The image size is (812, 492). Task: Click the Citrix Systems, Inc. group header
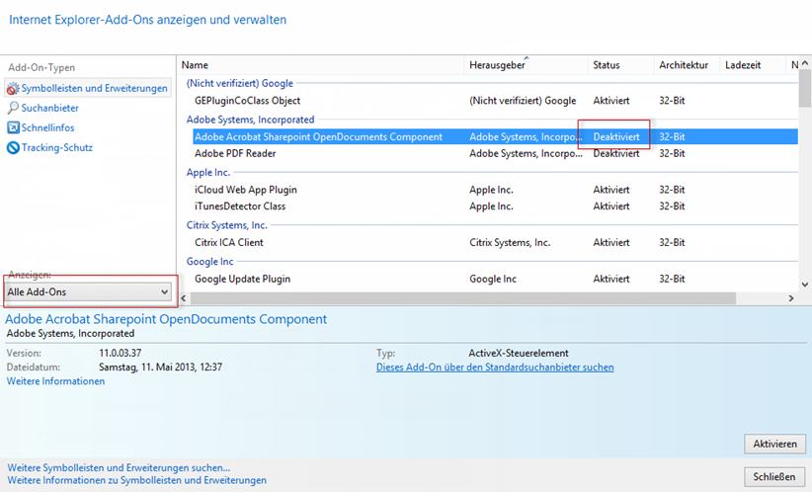227,225
